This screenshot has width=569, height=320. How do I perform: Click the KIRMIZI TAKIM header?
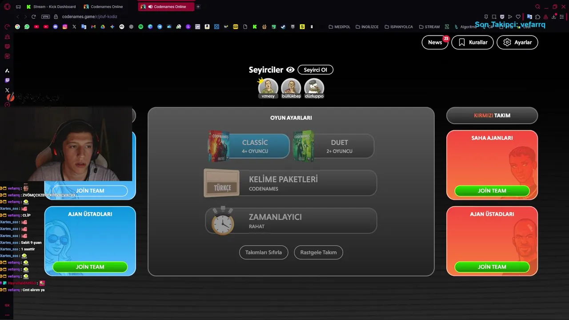coord(492,116)
